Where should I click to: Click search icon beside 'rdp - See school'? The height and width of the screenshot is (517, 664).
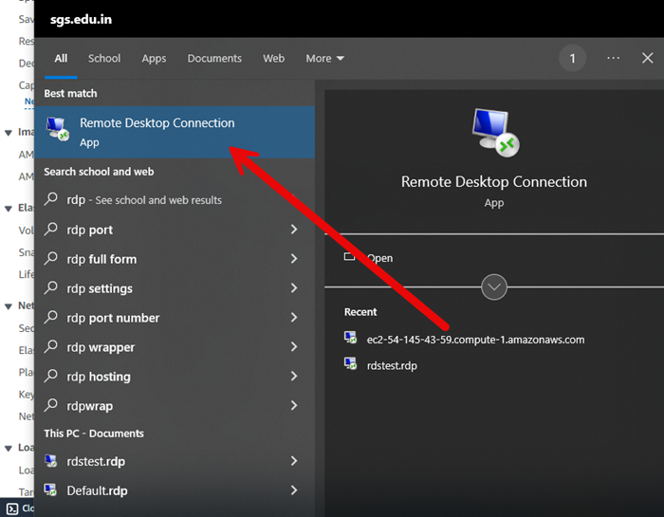click(51, 198)
